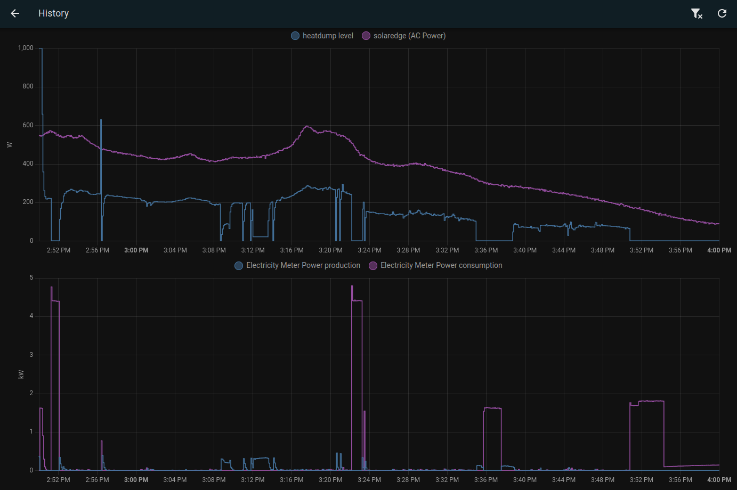Click 3:52 PM label on bottom chart axis
Screen dimensions: 737x490
click(642, 480)
